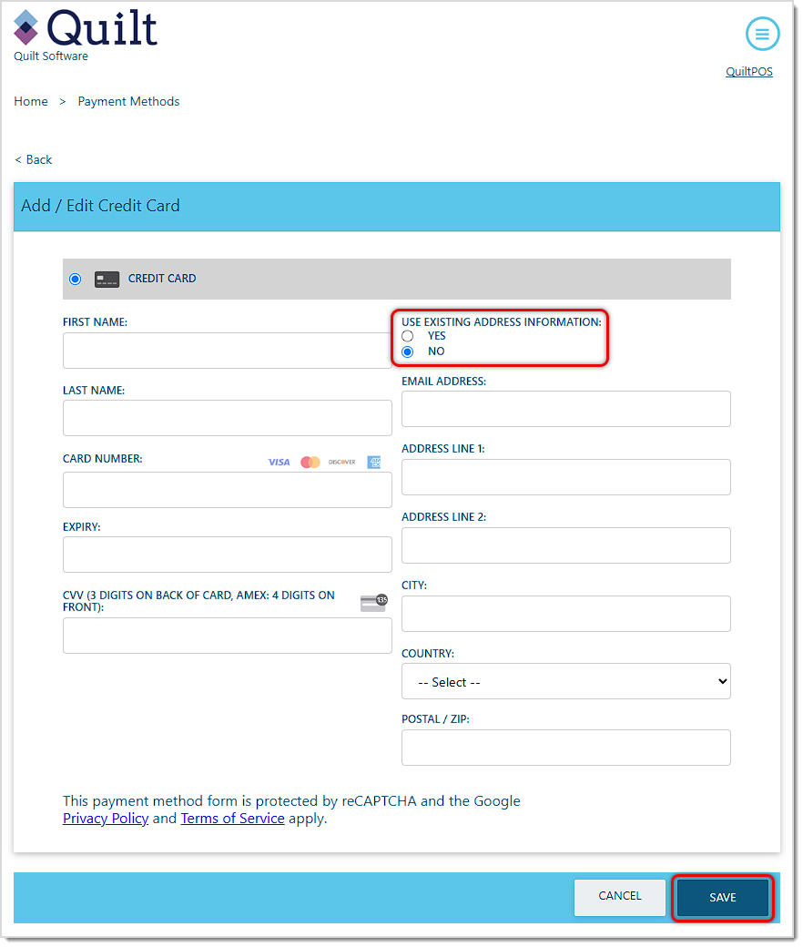Click the Discover card logo
This screenshot has width=803, height=947.
click(343, 463)
